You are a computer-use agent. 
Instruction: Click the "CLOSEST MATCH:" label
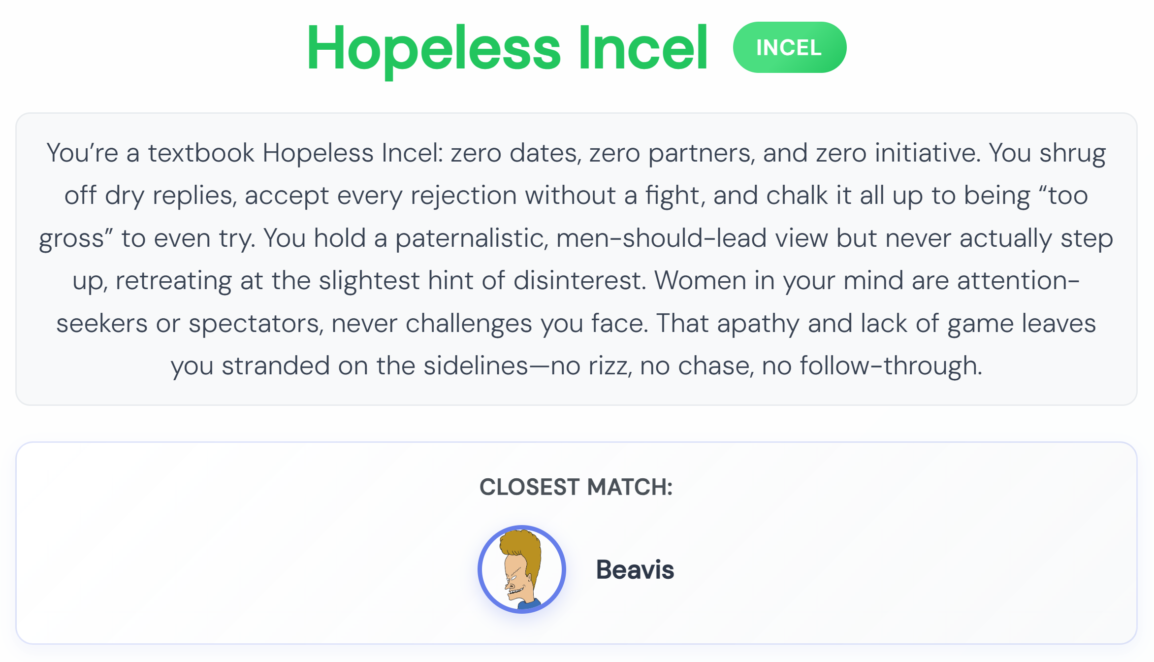[576, 487]
